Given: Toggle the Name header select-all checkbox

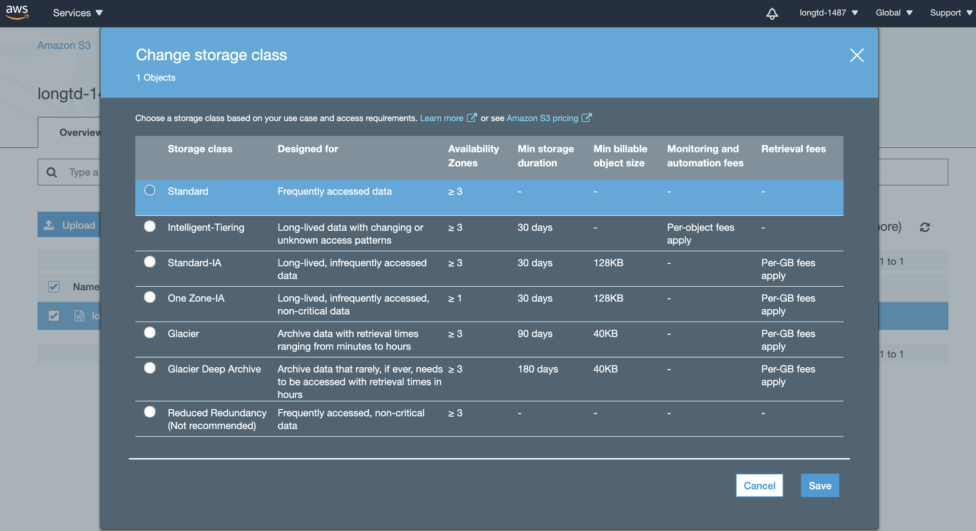Looking at the screenshot, I should 54,287.
